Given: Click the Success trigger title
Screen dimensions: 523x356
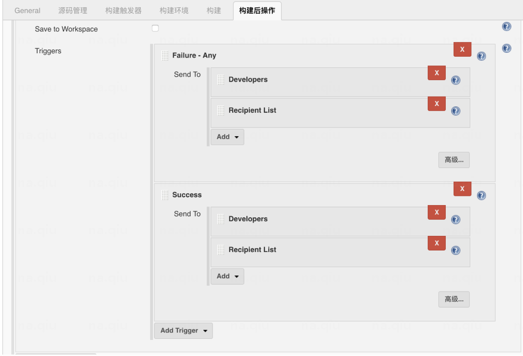Looking at the screenshot, I should [x=187, y=195].
